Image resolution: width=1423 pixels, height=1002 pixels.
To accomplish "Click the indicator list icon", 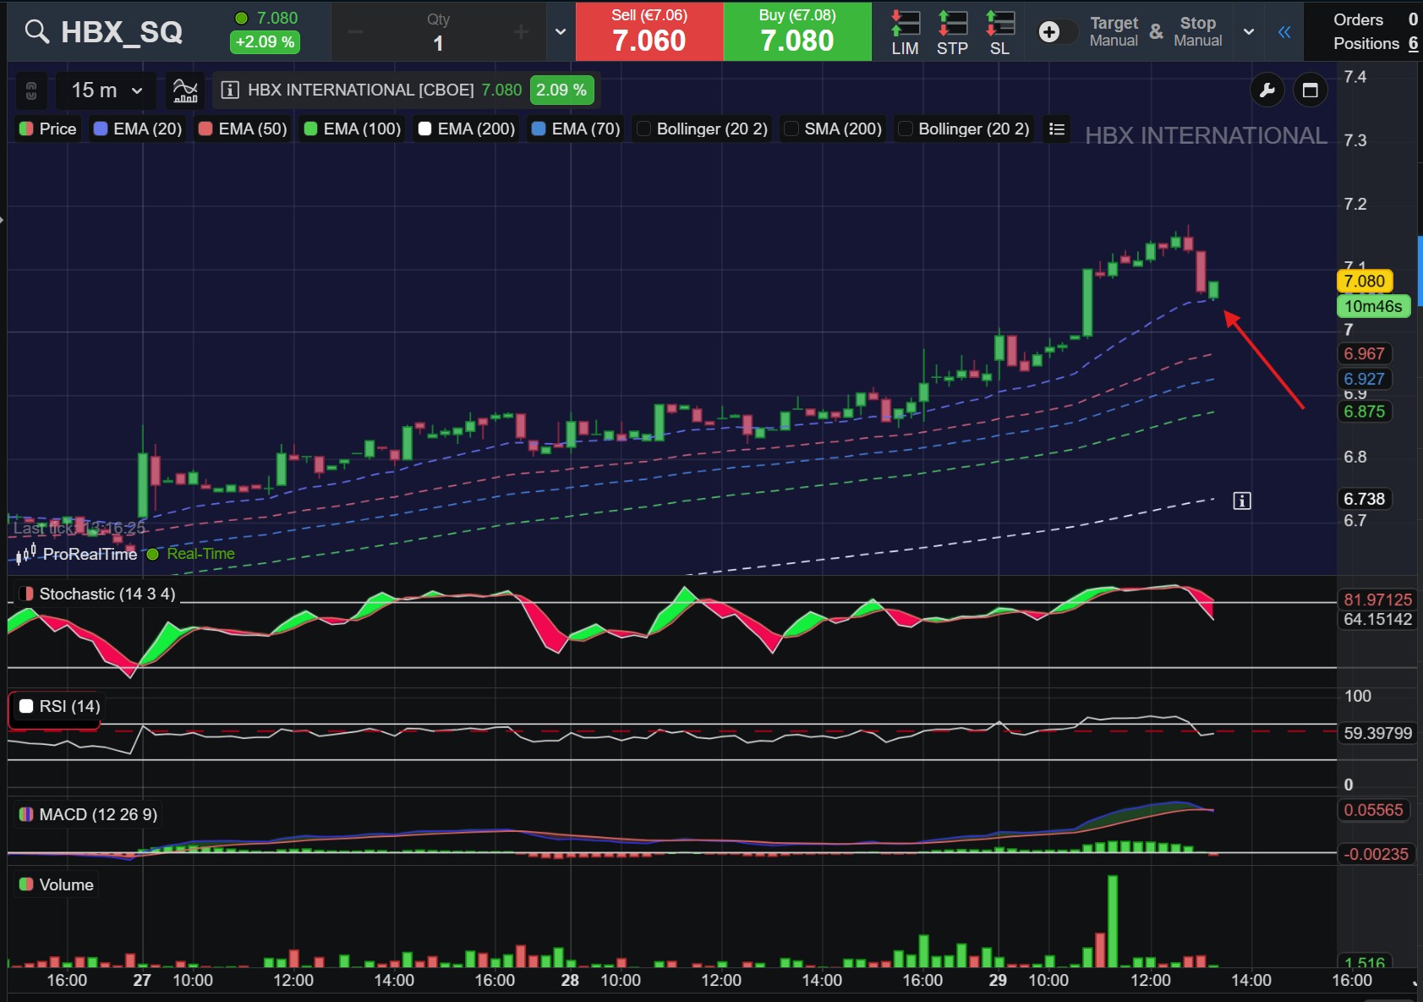I will pyautogui.click(x=1056, y=129).
